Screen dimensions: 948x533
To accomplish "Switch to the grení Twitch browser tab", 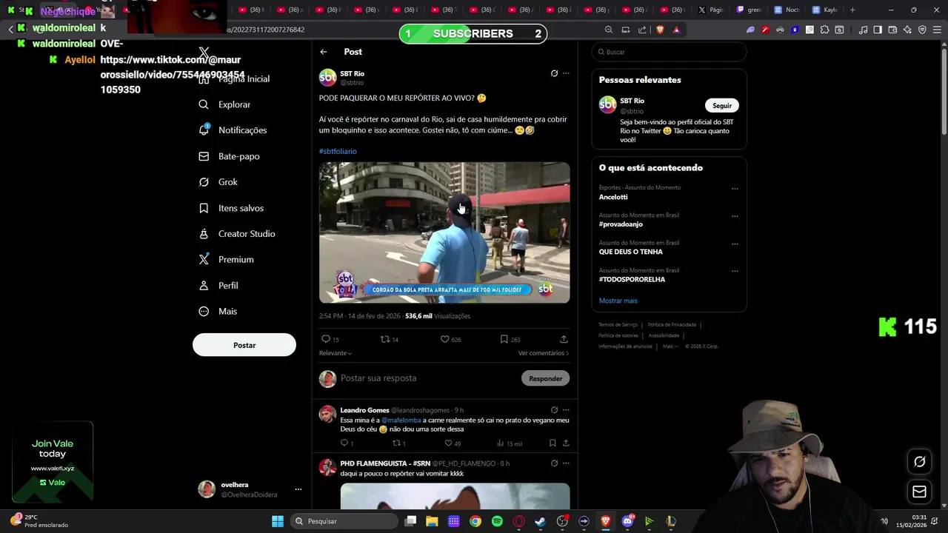I will click(750, 10).
